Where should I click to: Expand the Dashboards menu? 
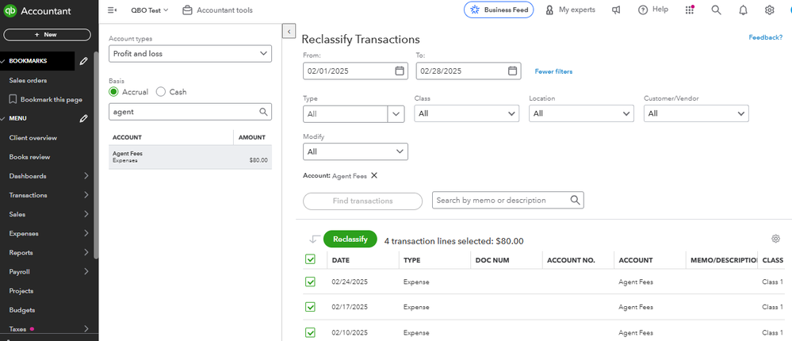point(48,176)
